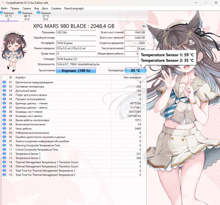Open the Диск menu

coord(45,9)
